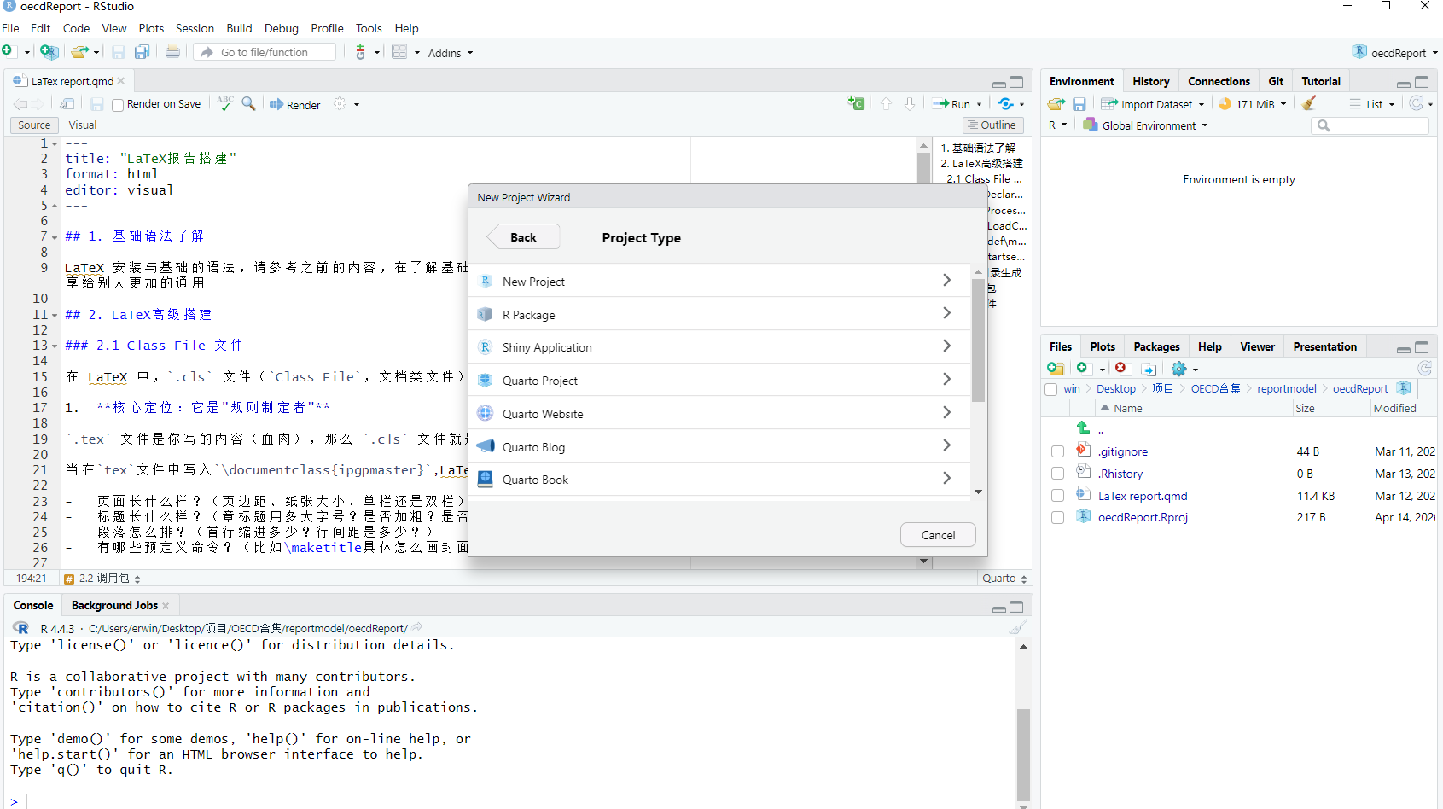Click the save workspace icon in Environment pane
Viewport: 1443px width, 809px height.
(1079, 104)
